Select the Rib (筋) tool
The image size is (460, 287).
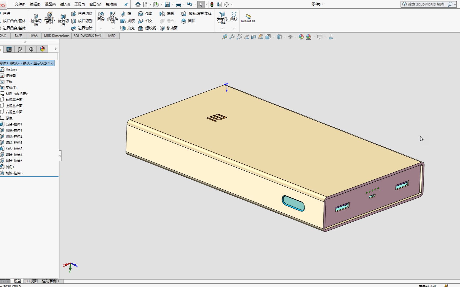[x=126, y=14]
